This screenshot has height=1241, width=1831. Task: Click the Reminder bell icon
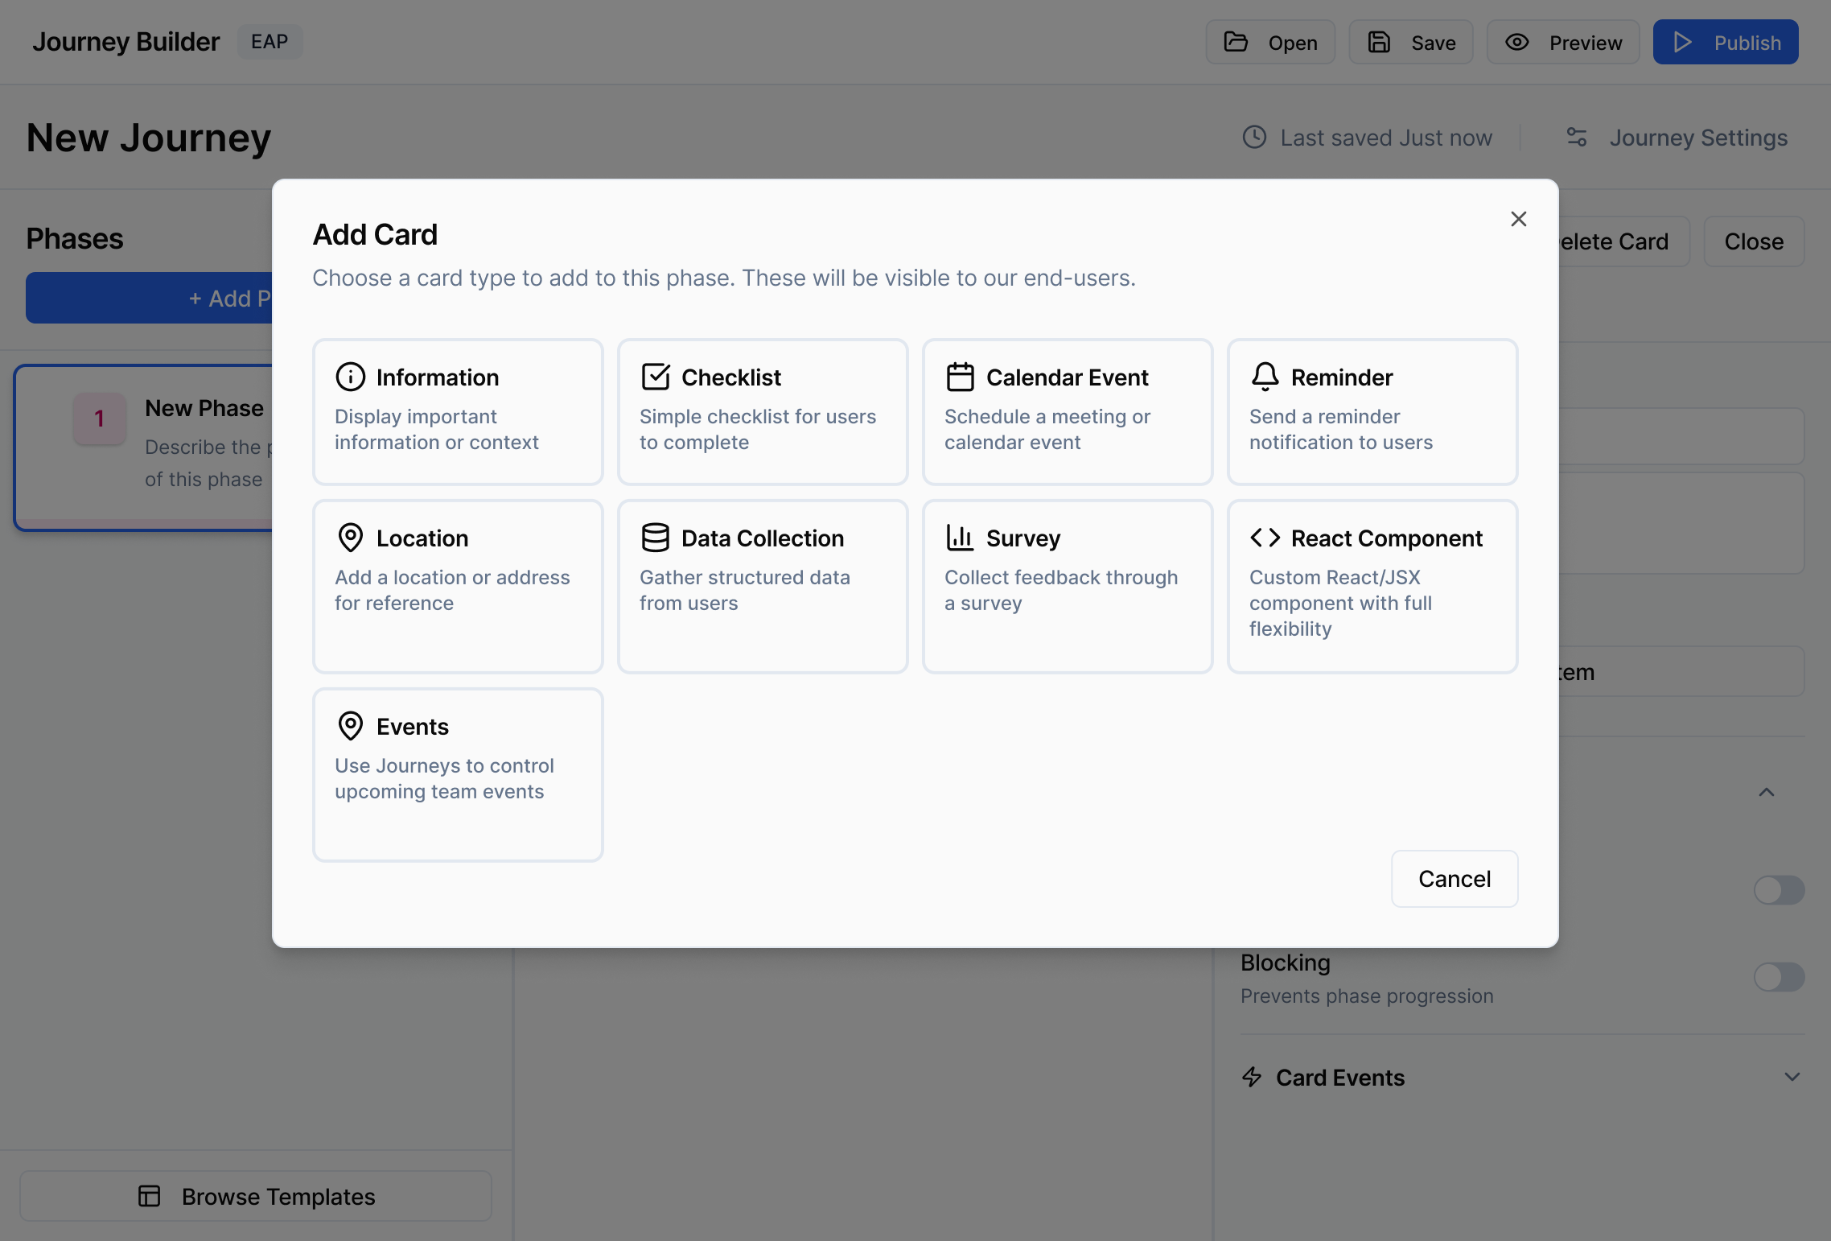(x=1265, y=377)
